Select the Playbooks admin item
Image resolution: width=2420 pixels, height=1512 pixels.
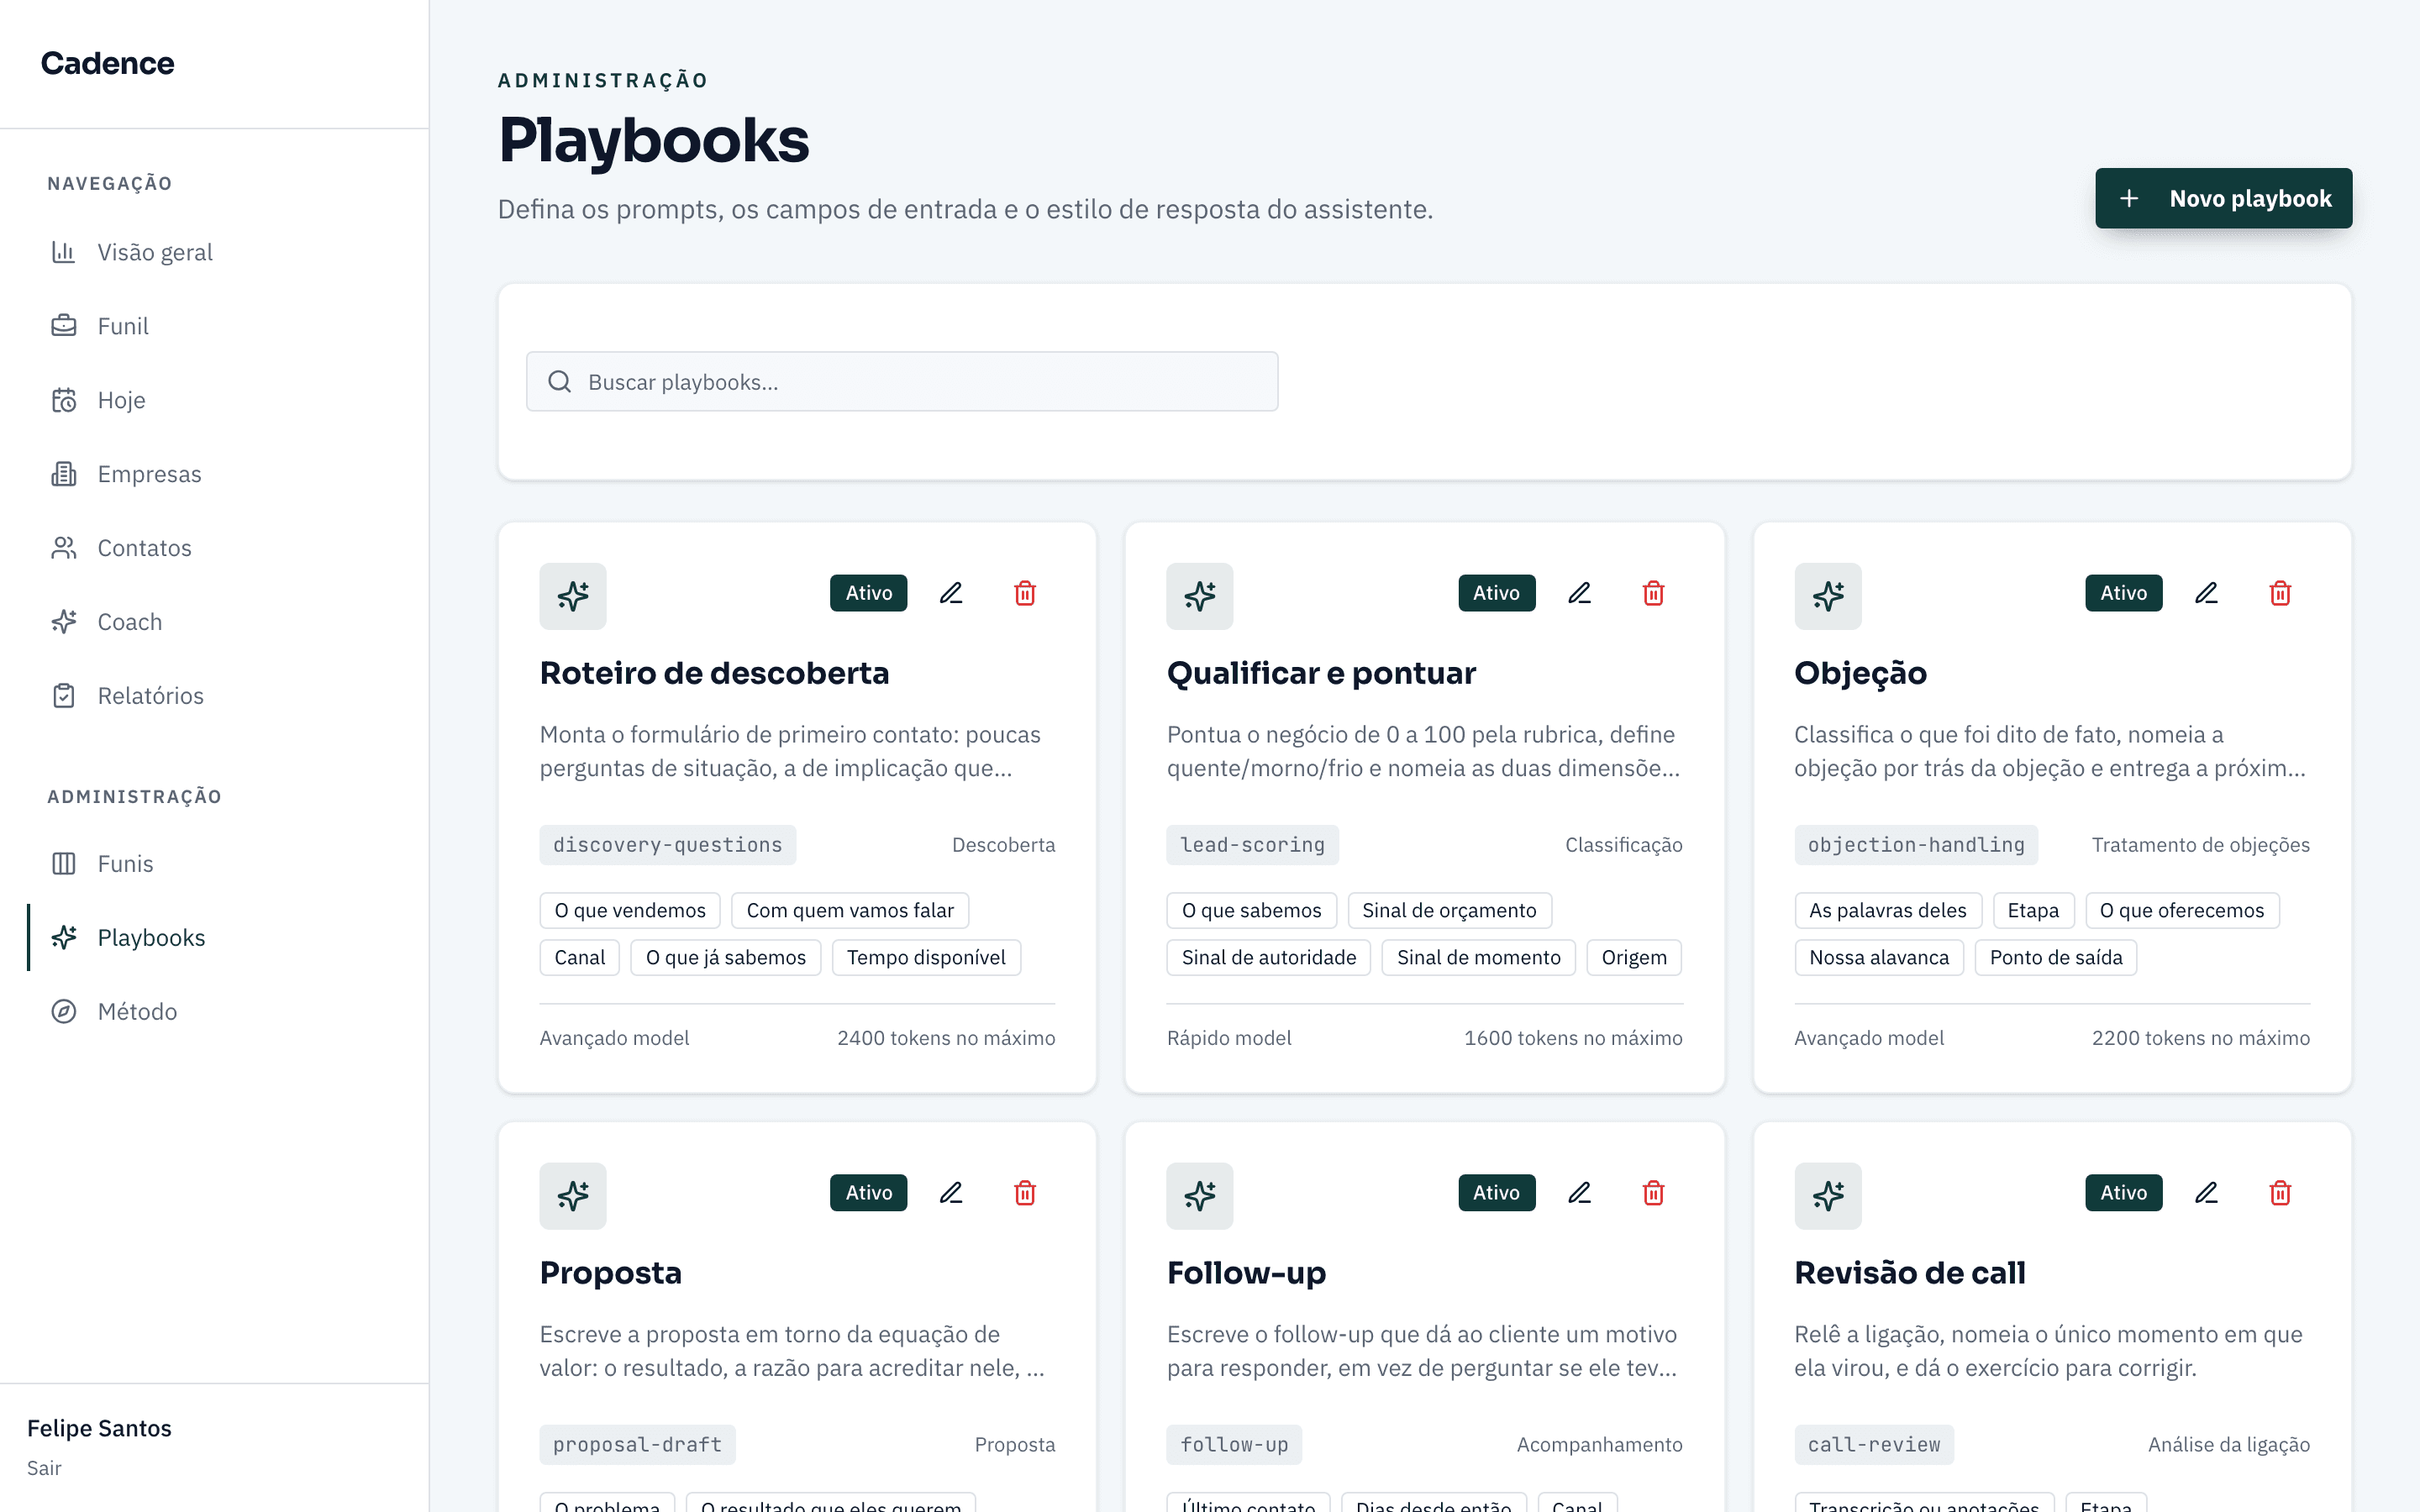(x=215, y=938)
